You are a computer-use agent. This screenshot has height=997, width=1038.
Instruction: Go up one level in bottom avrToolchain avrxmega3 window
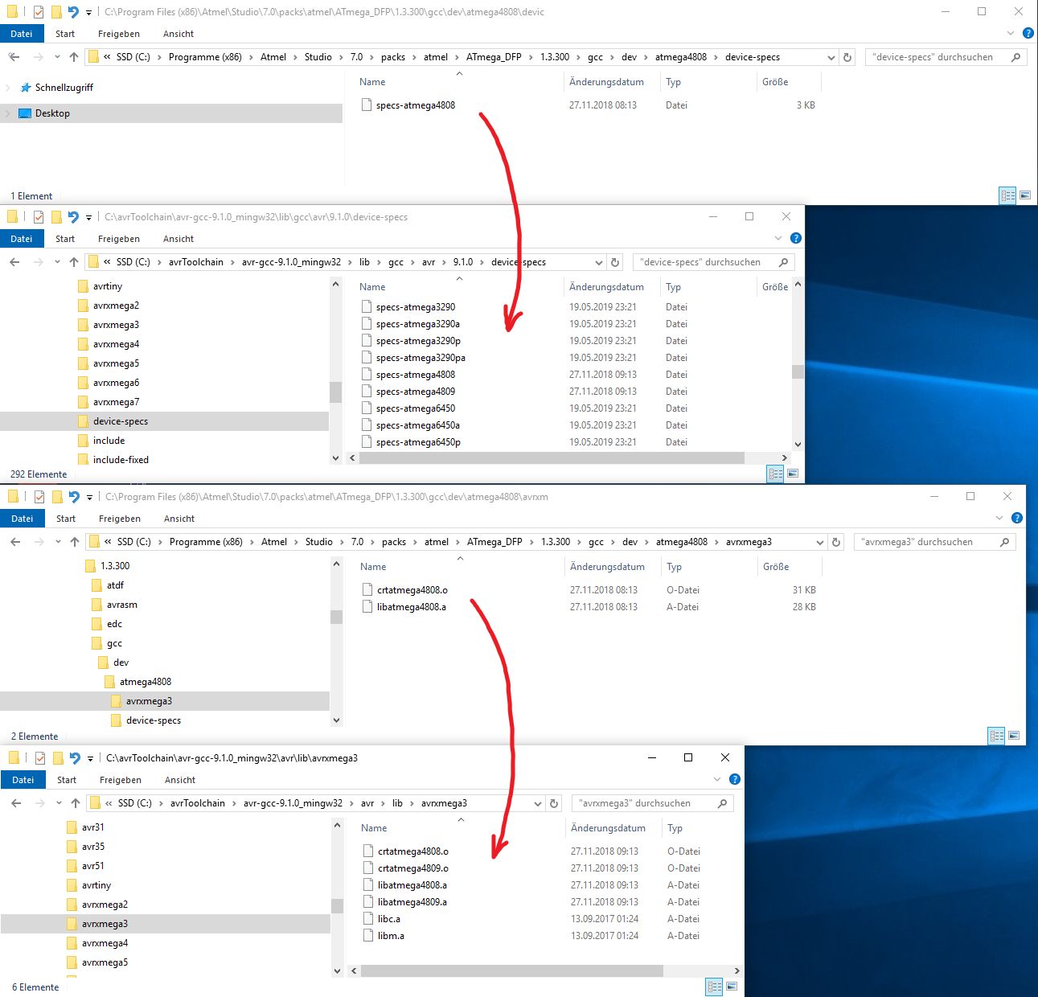click(x=76, y=803)
